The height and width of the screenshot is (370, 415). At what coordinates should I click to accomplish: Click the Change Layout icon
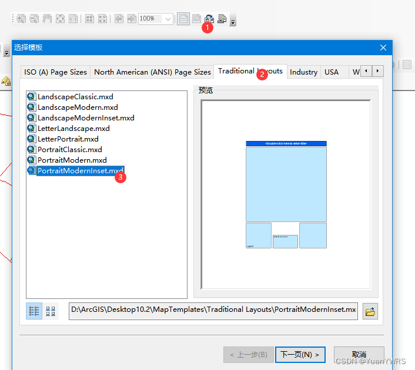(x=209, y=19)
